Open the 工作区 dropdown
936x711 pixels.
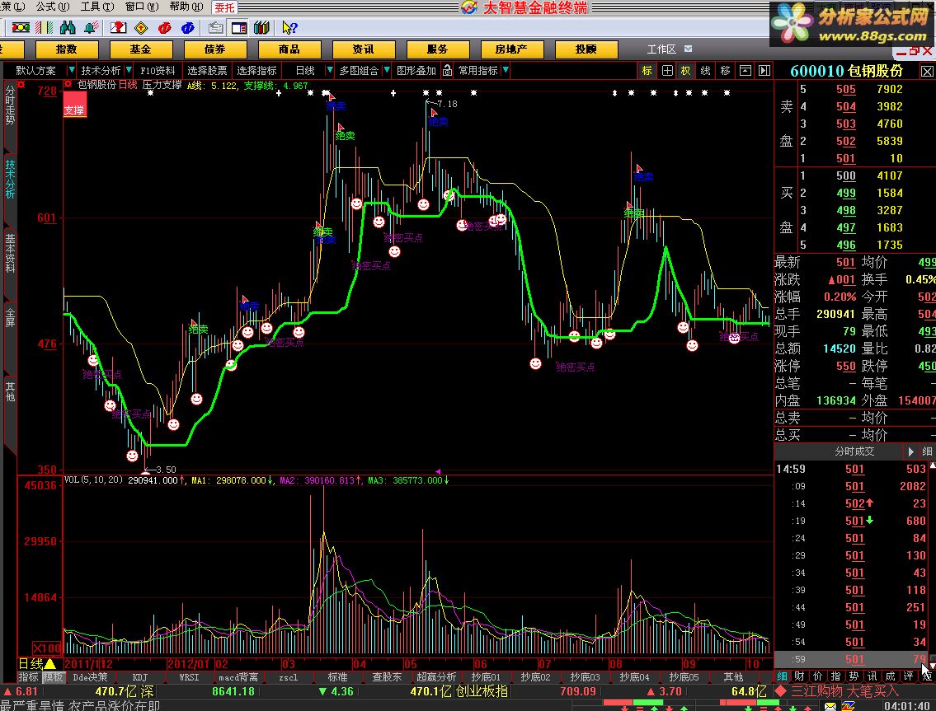689,49
